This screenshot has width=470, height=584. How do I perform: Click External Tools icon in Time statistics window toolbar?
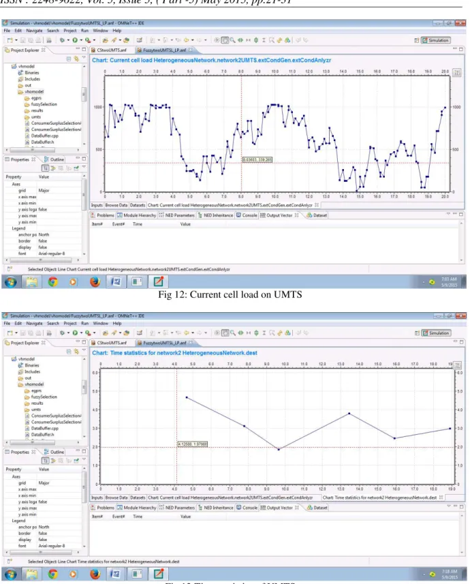click(x=88, y=333)
